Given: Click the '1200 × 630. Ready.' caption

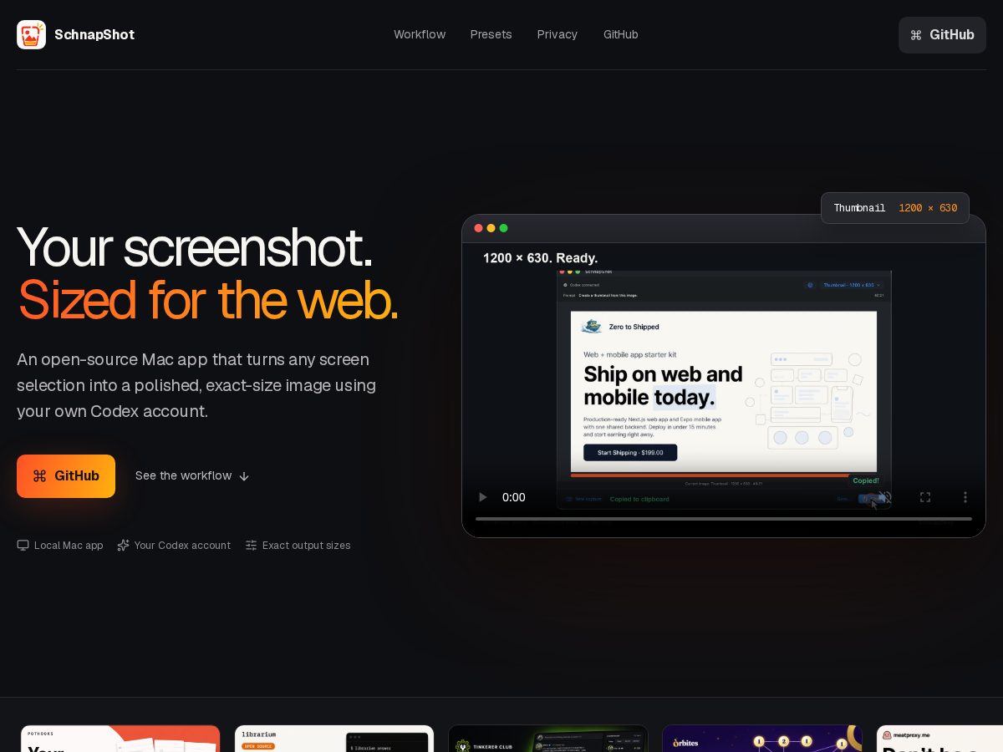Looking at the screenshot, I should point(541,258).
